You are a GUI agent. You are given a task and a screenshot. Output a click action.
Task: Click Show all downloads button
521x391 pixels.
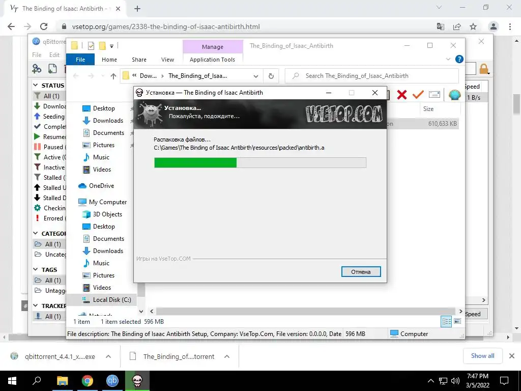[x=482, y=356]
